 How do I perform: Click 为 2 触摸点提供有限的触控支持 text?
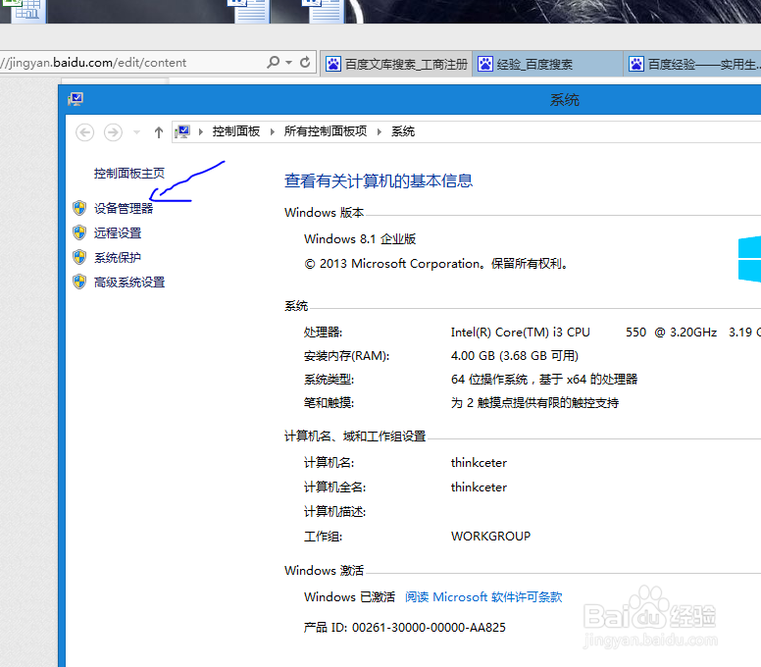point(534,403)
